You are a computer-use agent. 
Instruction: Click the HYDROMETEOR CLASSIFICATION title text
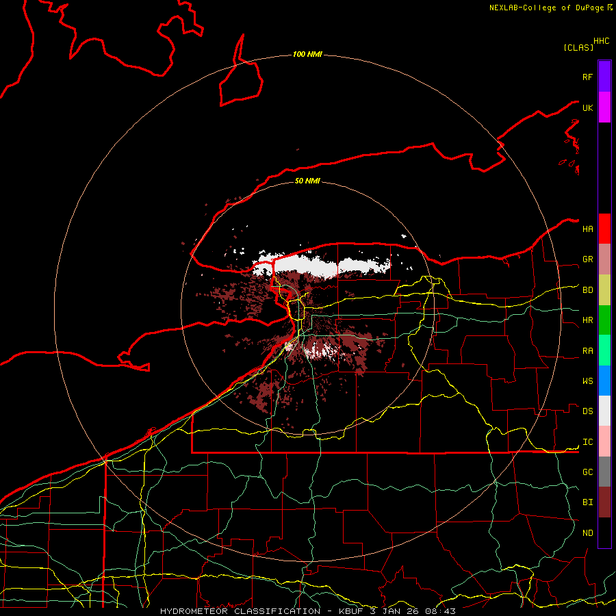point(240,611)
